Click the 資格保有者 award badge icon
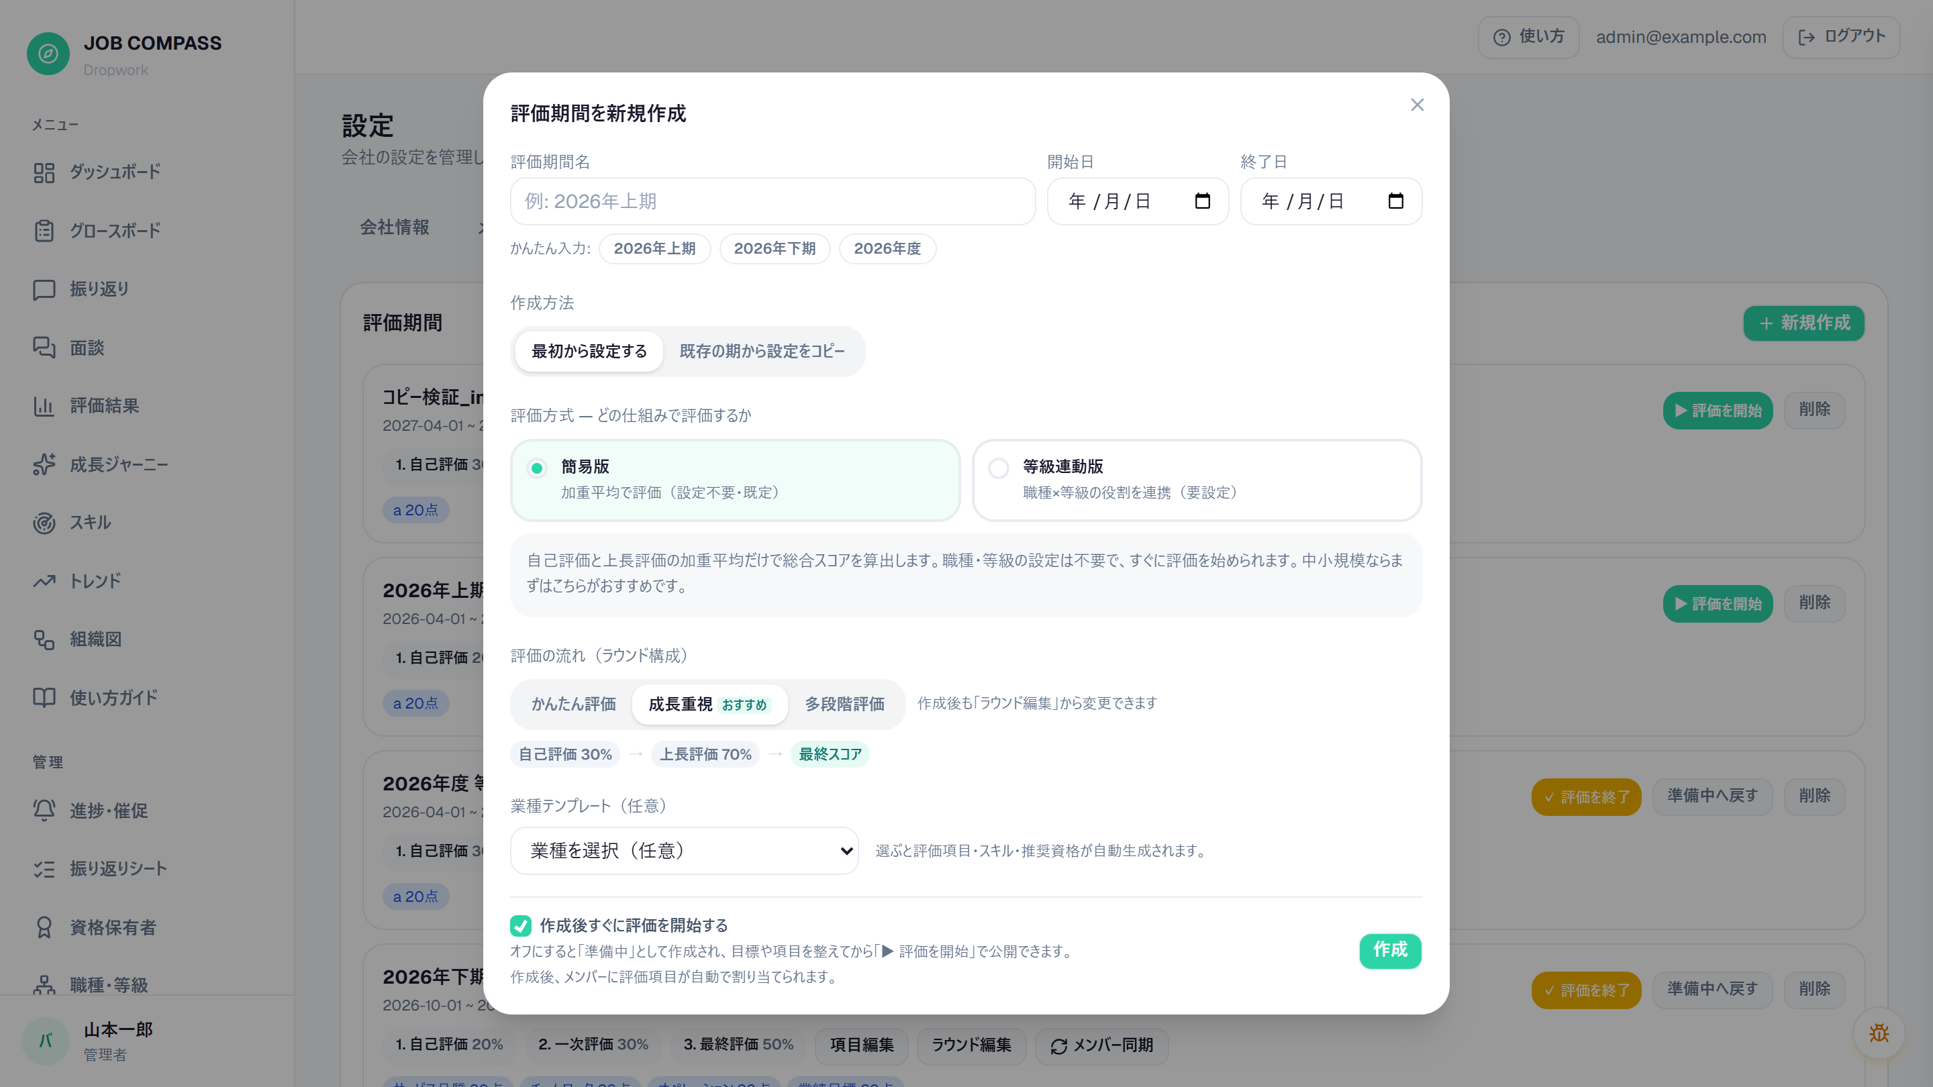 (x=44, y=927)
